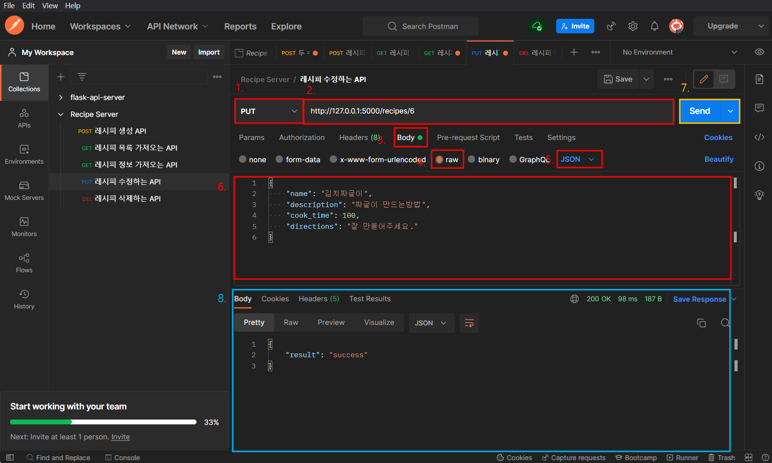Open the user avatar menu
This screenshot has width=772, height=463.
coord(676,26)
